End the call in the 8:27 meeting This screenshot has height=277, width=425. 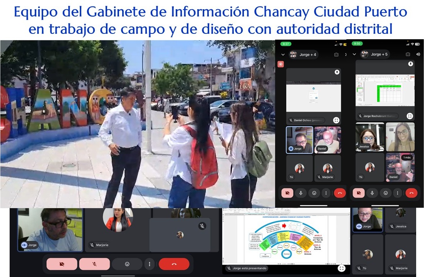[339, 193]
